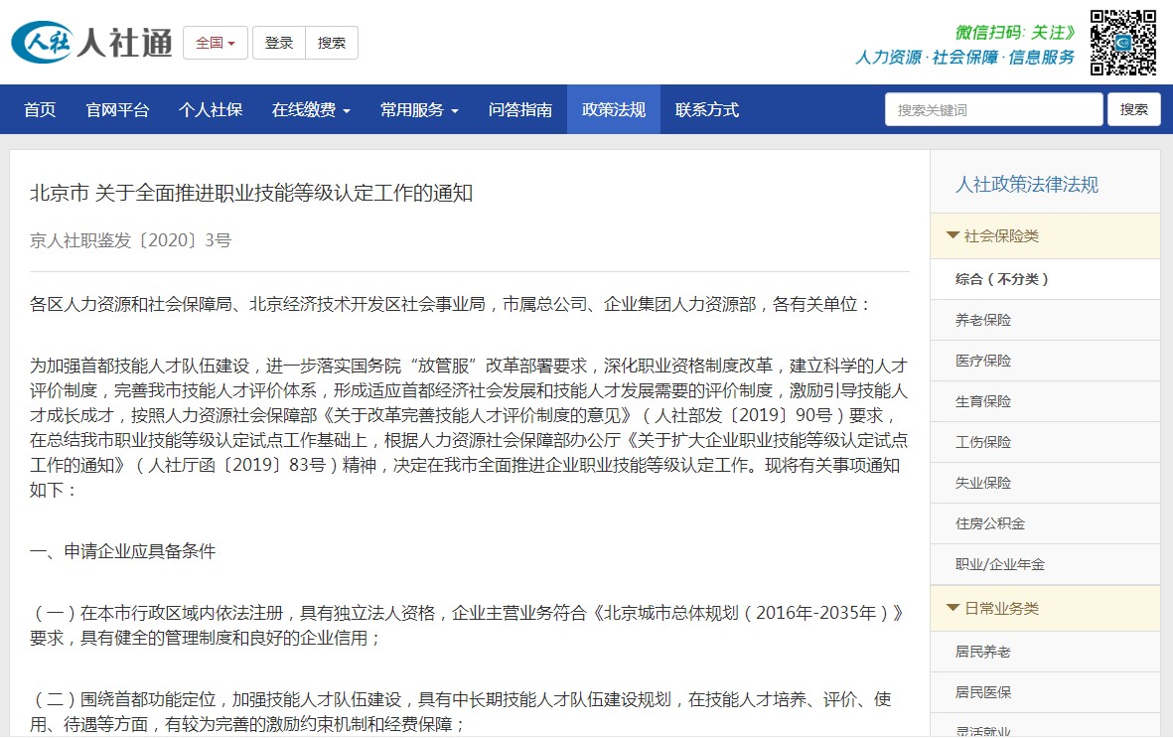1173x738 pixels.
Task: Select 医疗保险 in the sidebar
Action: point(983,361)
